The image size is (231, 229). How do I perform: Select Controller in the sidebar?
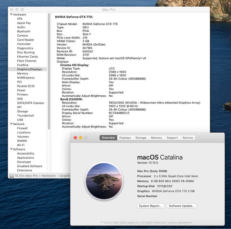coord(24,44)
